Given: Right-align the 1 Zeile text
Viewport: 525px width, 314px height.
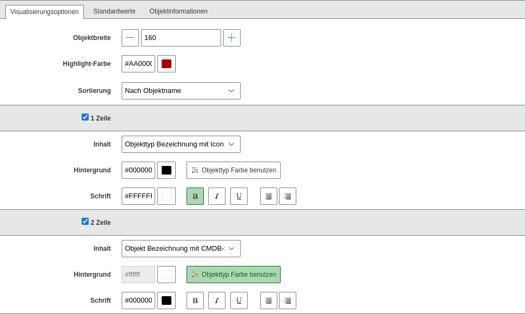Looking at the screenshot, I should point(288,196).
